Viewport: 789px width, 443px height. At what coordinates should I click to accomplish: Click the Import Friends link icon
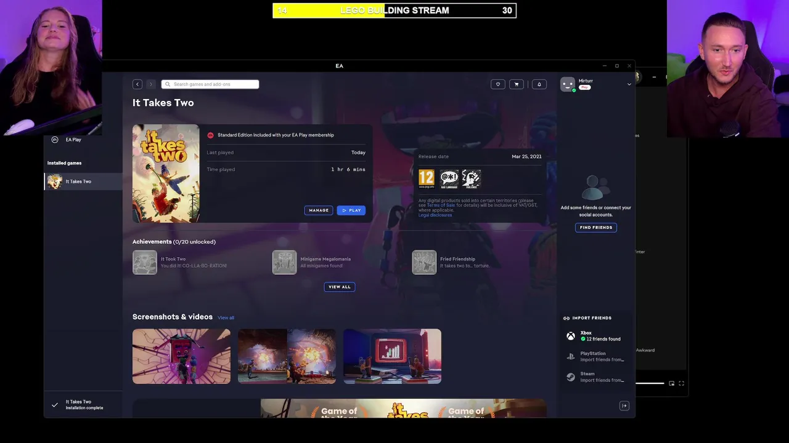tap(566, 318)
